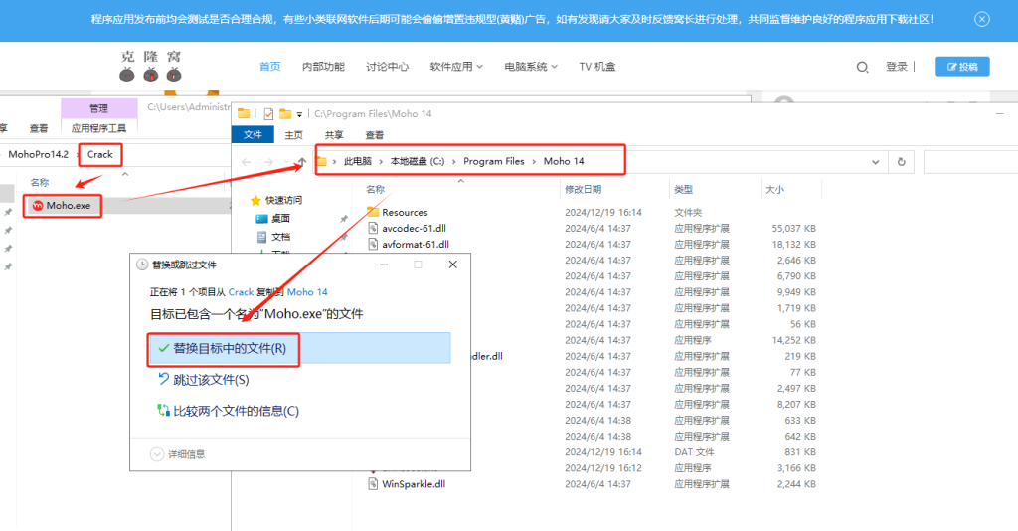Click the Back arrow in Moho 14 explorer
1018x531 pixels.
(x=247, y=162)
